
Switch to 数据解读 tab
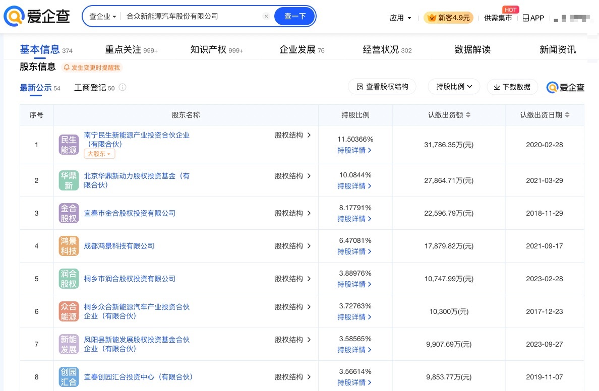(x=472, y=50)
